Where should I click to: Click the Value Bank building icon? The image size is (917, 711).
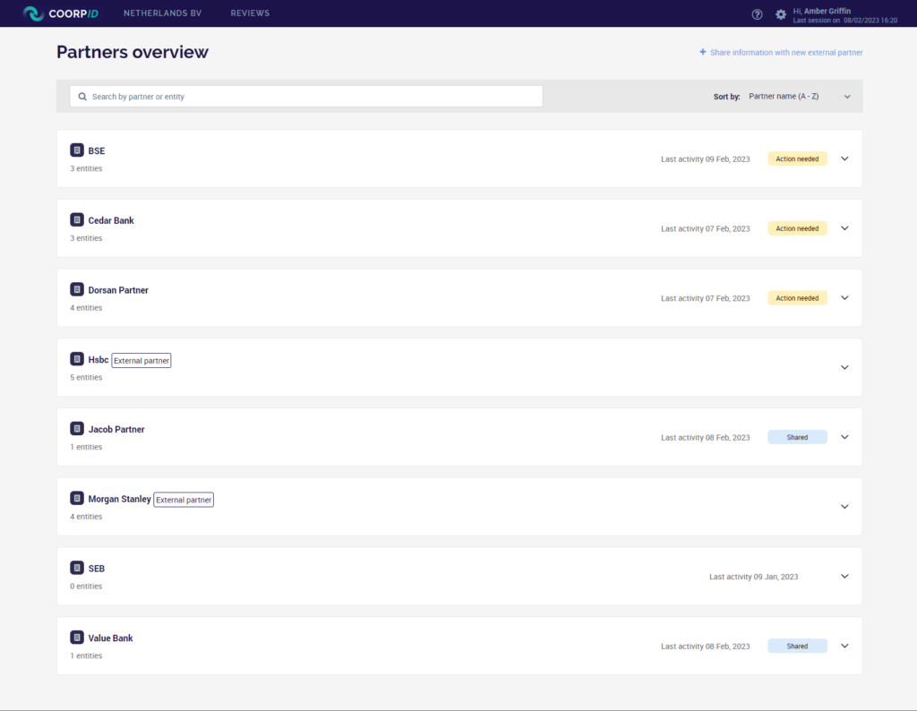click(77, 638)
